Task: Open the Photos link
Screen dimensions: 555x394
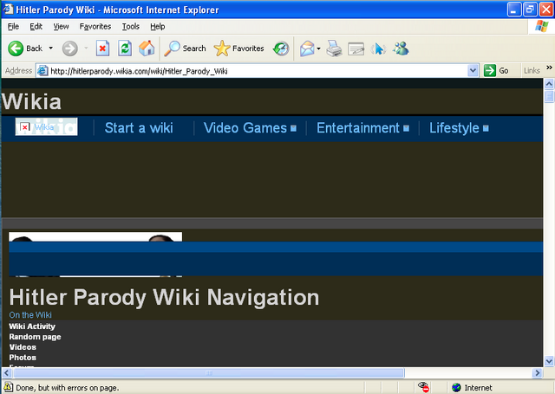Action: pyautogui.click(x=23, y=358)
